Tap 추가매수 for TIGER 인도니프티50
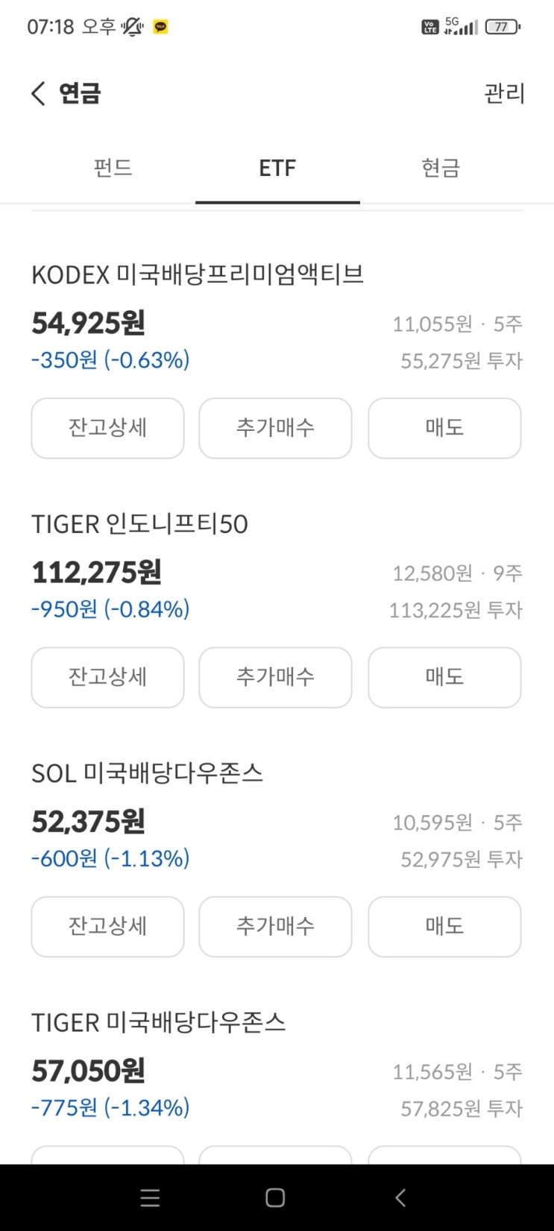Image resolution: width=554 pixels, height=1231 pixels. point(275,677)
